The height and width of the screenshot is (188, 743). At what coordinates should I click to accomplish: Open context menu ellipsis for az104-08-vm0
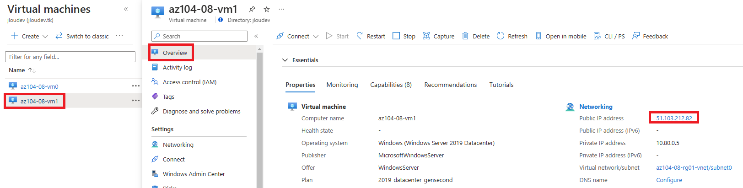tap(136, 86)
